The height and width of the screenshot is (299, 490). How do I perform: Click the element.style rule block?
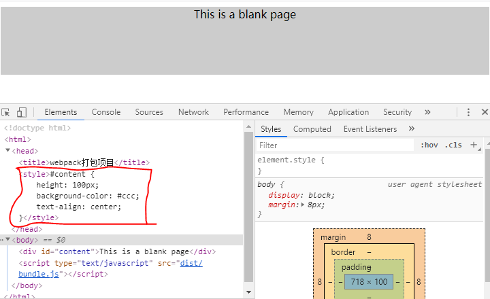click(x=370, y=165)
